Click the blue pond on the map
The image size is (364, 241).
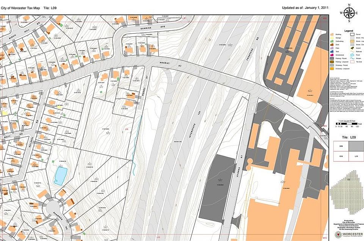click(60, 176)
